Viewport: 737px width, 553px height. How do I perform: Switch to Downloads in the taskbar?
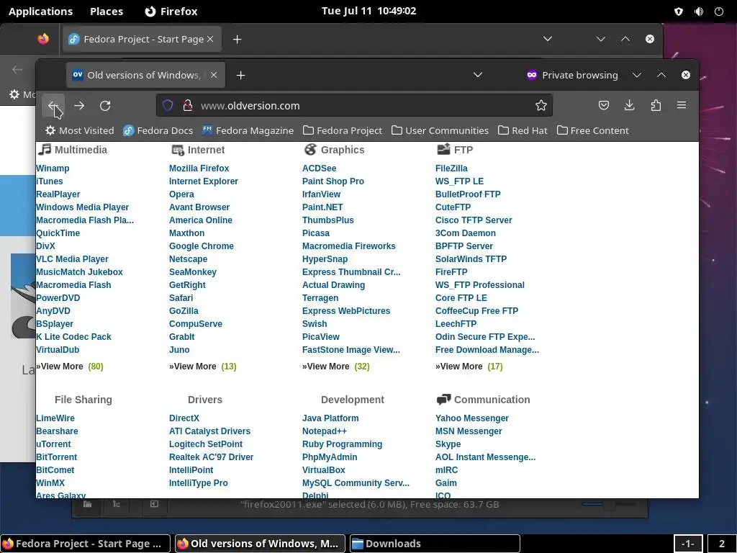pos(435,544)
